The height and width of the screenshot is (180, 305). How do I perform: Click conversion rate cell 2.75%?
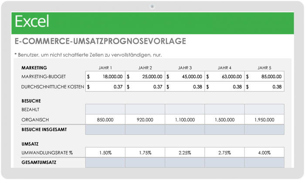(224, 152)
